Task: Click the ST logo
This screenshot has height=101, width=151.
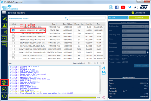Action: [x=144, y=7]
